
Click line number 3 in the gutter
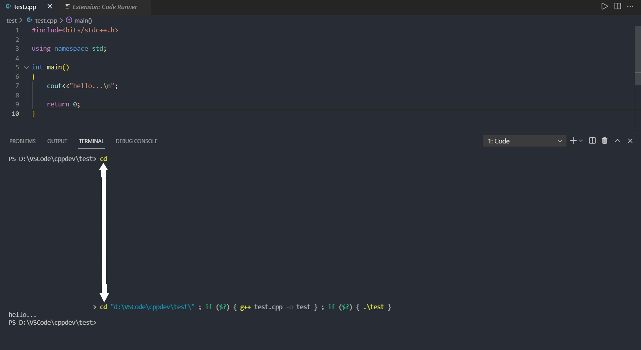tap(17, 48)
